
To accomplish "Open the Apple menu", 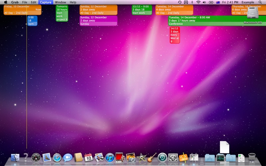I will pos(6,2).
